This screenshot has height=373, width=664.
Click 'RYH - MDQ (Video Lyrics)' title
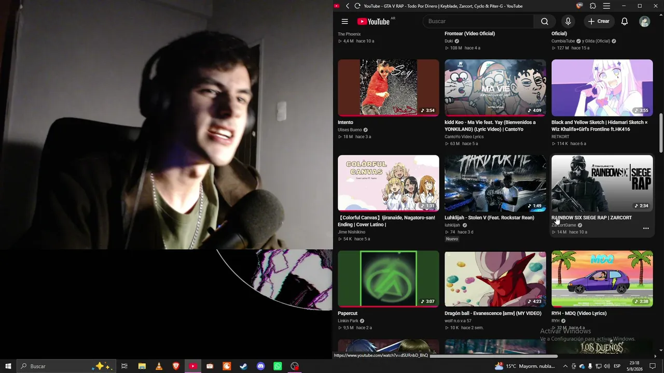click(579, 313)
